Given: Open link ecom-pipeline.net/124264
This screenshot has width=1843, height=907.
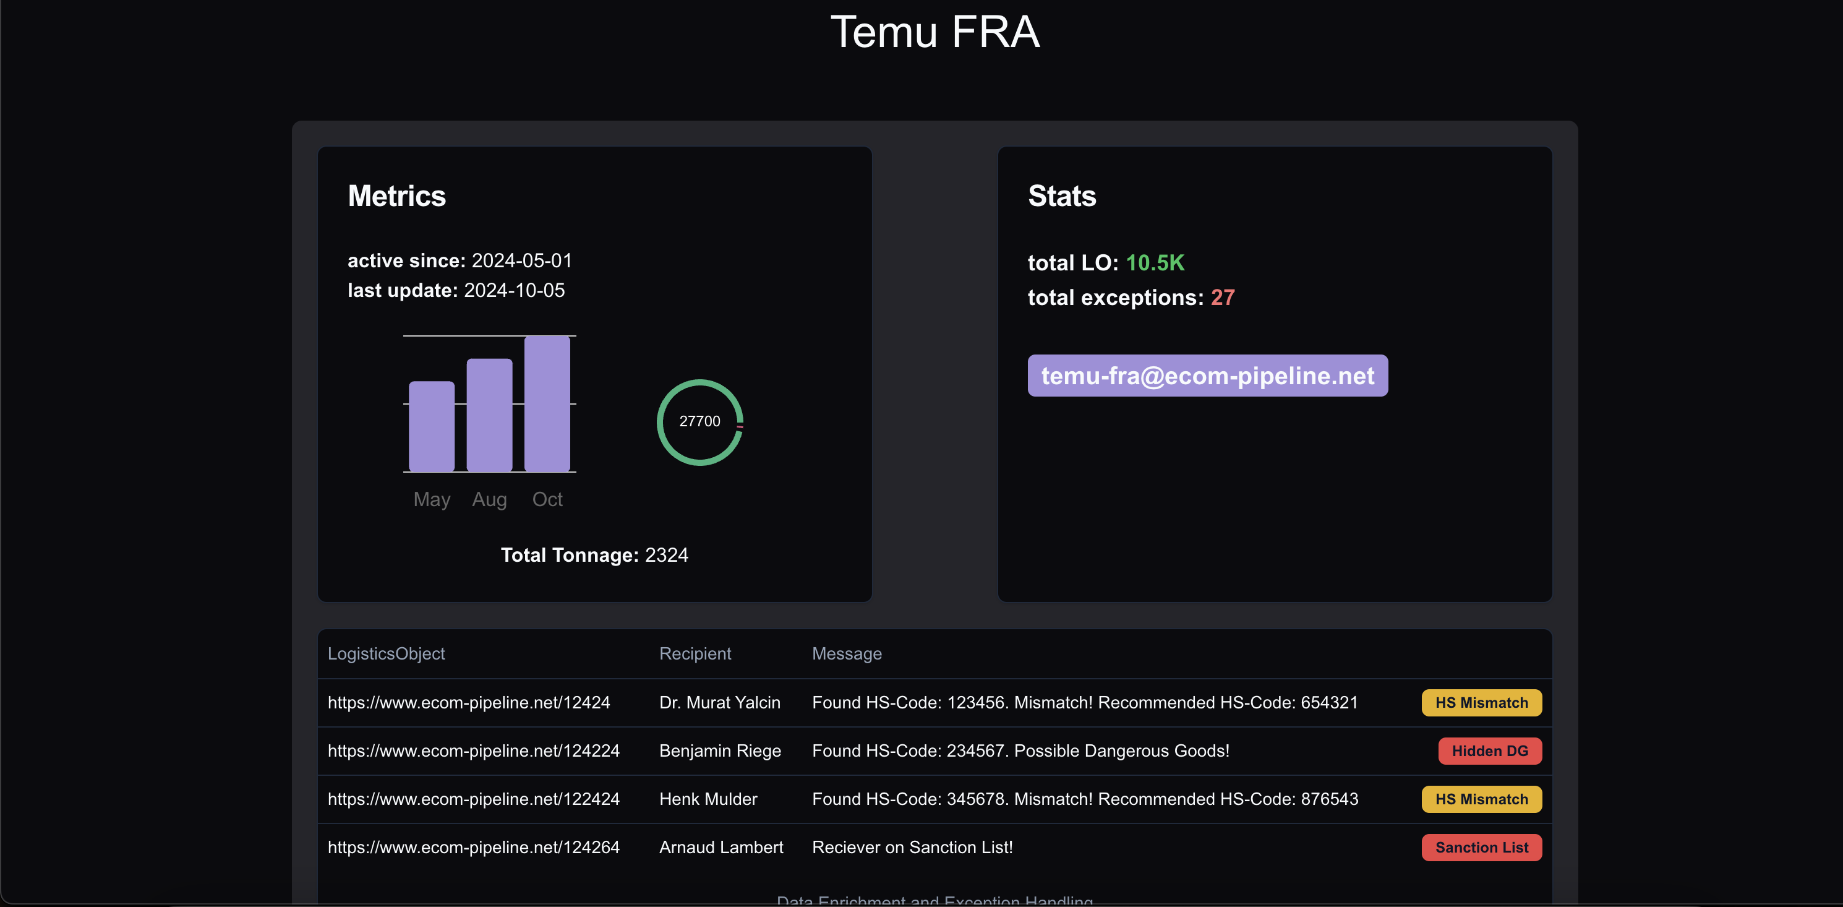Looking at the screenshot, I should [x=473, y=848].
